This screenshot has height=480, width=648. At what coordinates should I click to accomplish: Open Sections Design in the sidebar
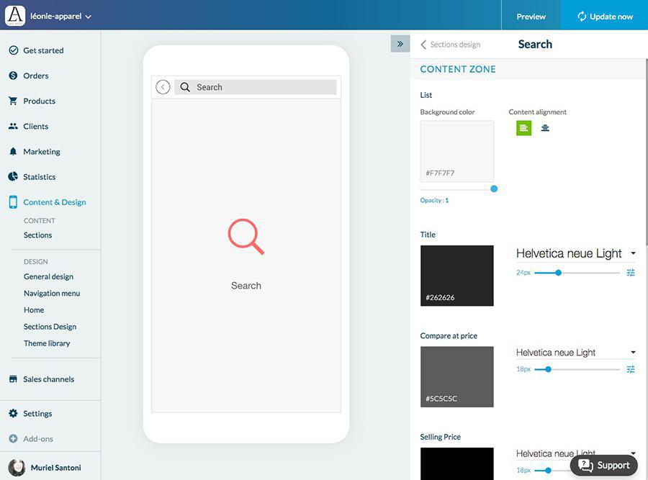point(50,327)
